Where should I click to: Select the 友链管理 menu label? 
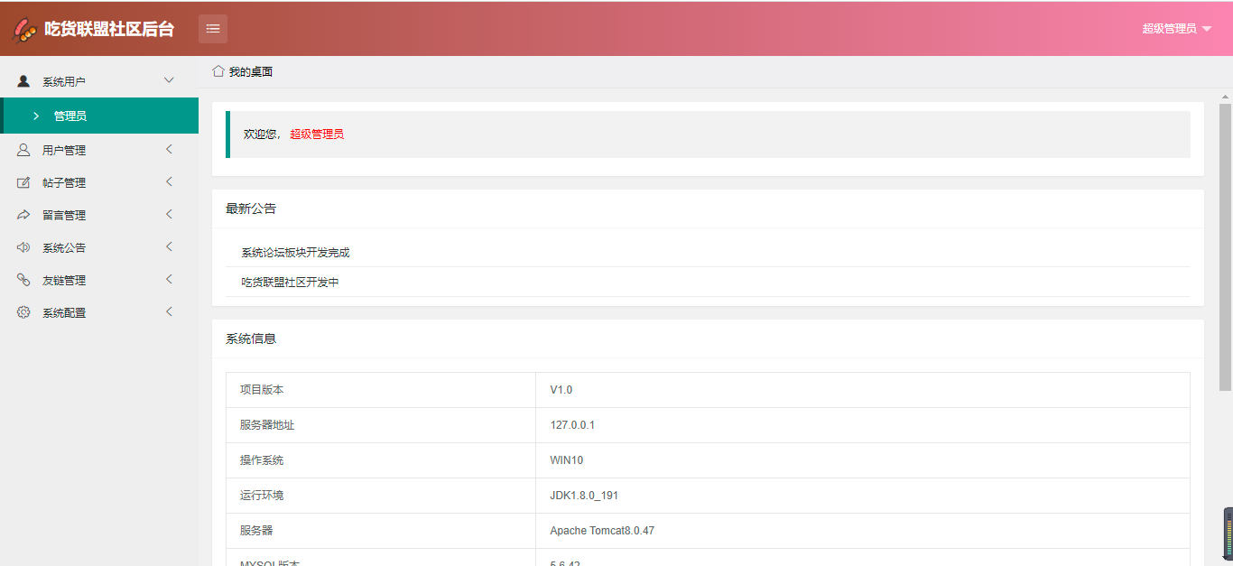click(64, 280)
